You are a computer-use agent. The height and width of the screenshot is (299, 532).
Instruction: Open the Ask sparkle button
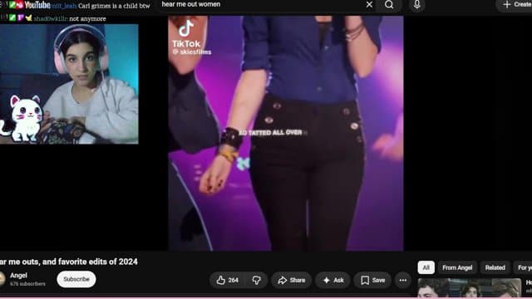[333, 281]
